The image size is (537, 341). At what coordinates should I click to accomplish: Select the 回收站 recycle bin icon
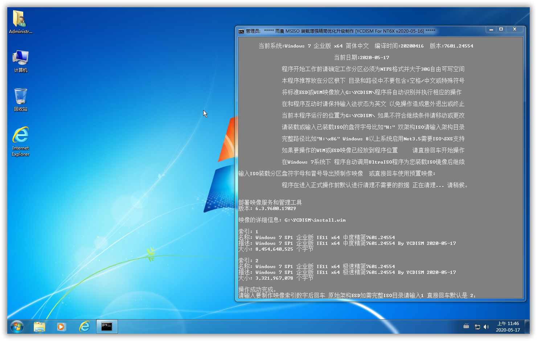tap(20, 99)
